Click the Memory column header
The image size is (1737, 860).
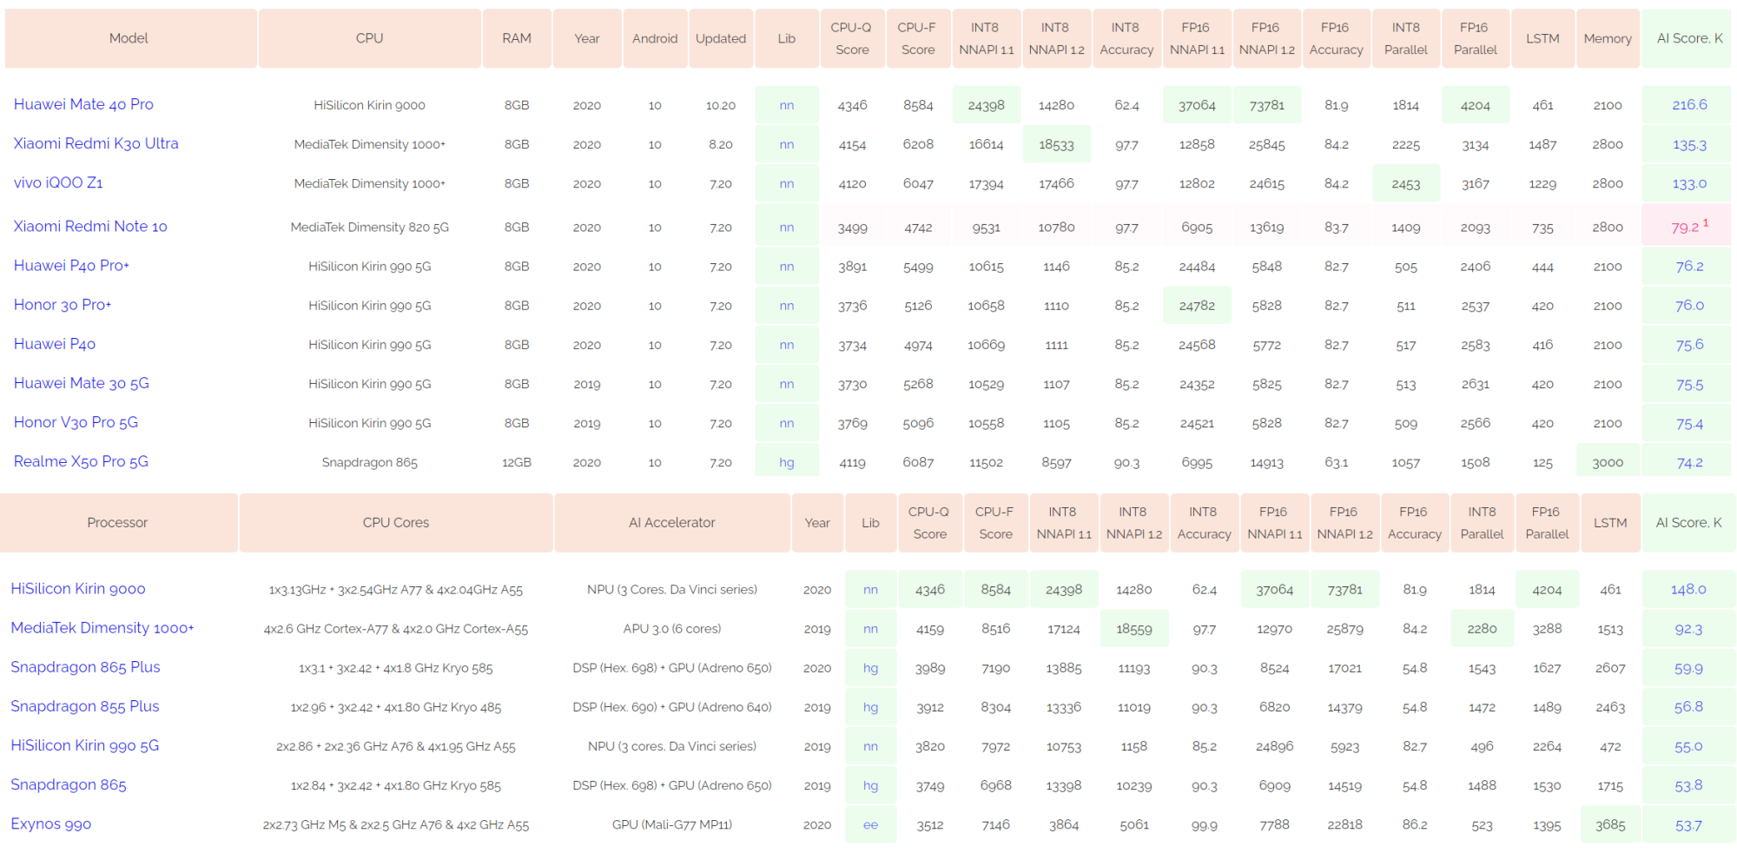tap(1608, 38)
